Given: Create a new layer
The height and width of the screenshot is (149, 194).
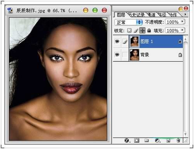Looking at the screenshot, I should (x=168, y=140).
